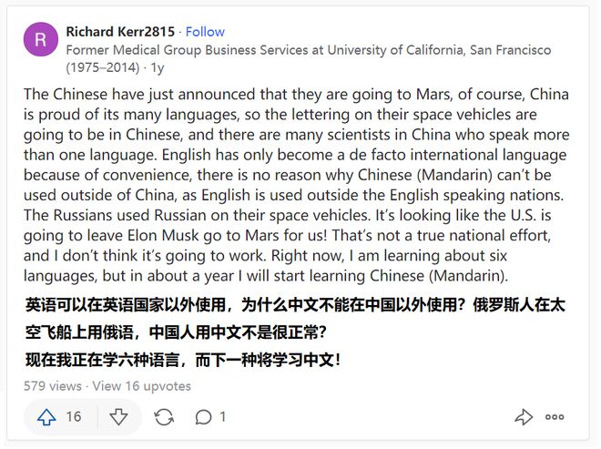Share the answer using the arrow icon
Screen dimensions: 601x449
tap(524, 417)
